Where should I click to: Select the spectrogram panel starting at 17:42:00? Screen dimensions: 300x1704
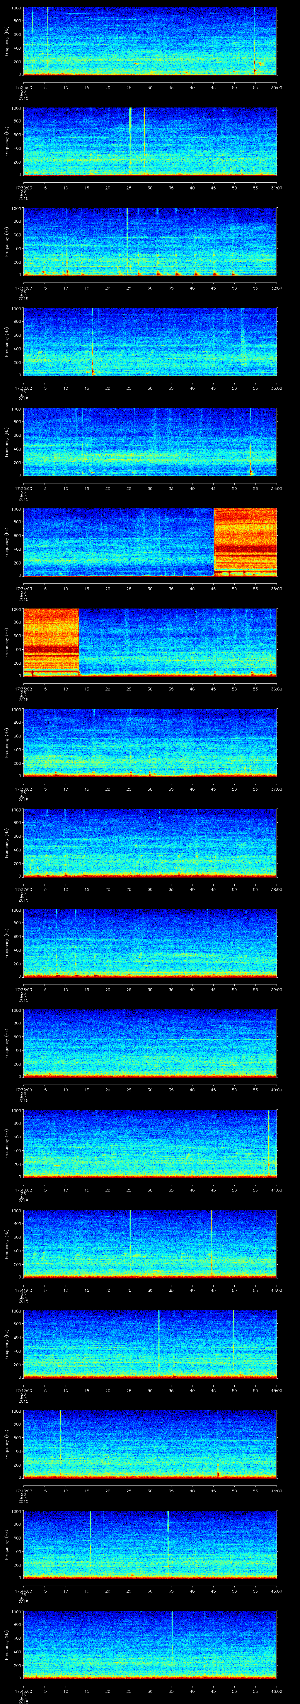pyautogui.click(x=150, y=1344)
